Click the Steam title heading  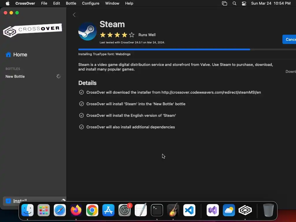pos(112,24)
